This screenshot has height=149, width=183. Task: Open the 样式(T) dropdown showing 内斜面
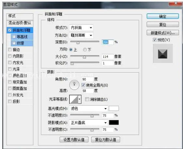click(81, 28)
